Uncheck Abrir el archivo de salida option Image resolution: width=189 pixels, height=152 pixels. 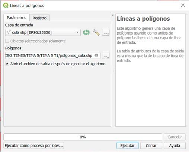[7, 64]
